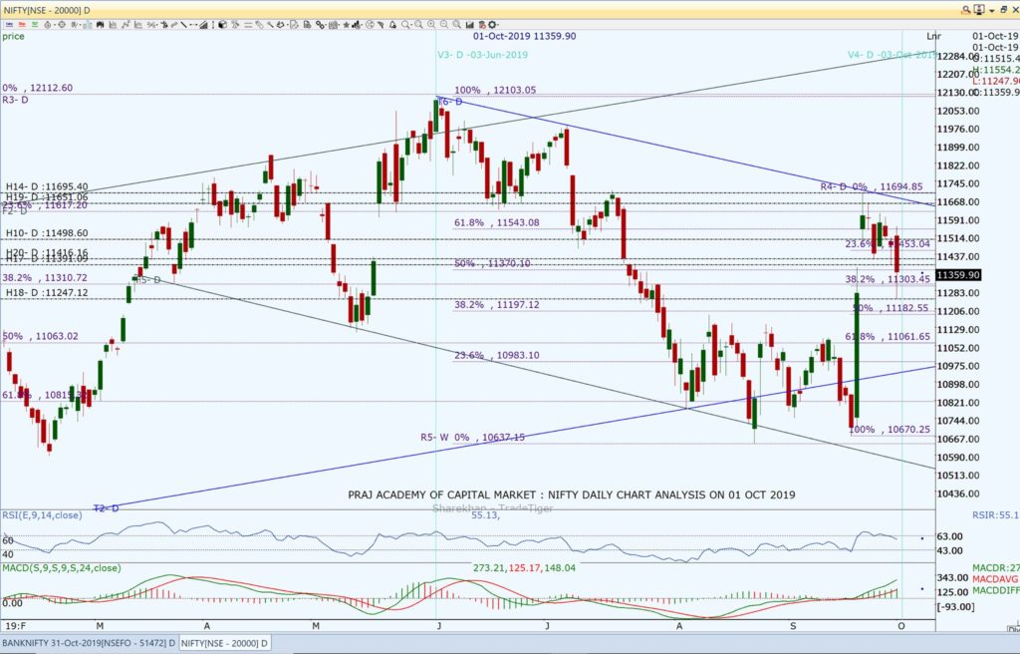Open the dropdown arrow next to gear icon

(x=498, y=25)
